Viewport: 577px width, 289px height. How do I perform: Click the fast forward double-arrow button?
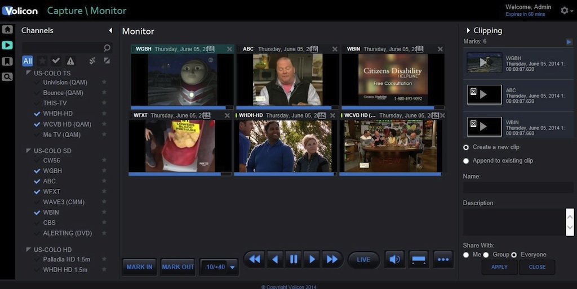coord(332,259)
